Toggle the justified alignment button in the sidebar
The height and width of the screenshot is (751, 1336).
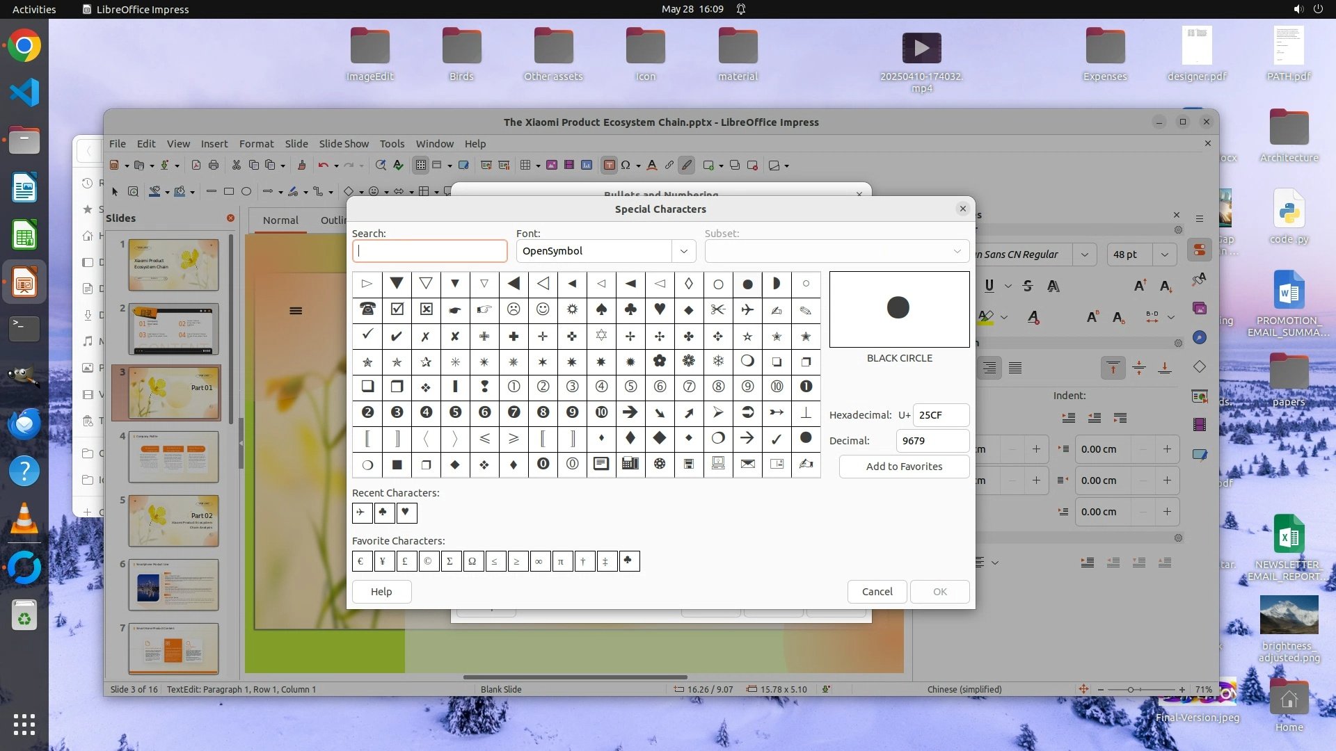tap(1015, 368)
